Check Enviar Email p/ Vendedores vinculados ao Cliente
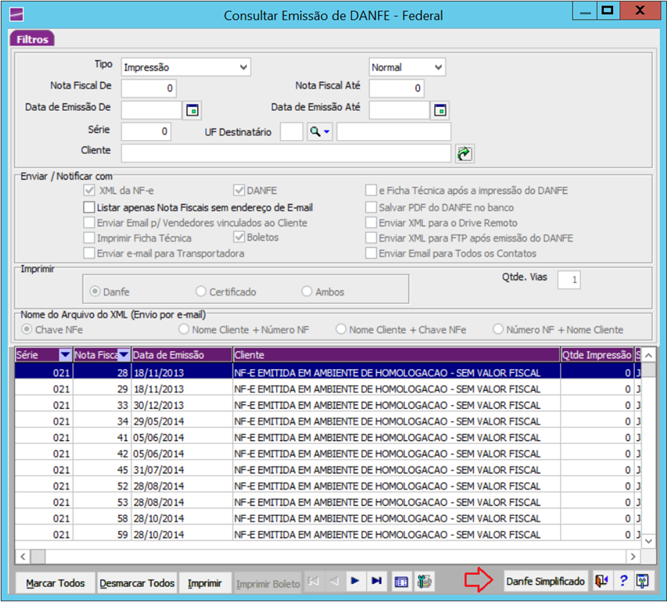Viewport: 667px width, 602px height. point(89,222)
